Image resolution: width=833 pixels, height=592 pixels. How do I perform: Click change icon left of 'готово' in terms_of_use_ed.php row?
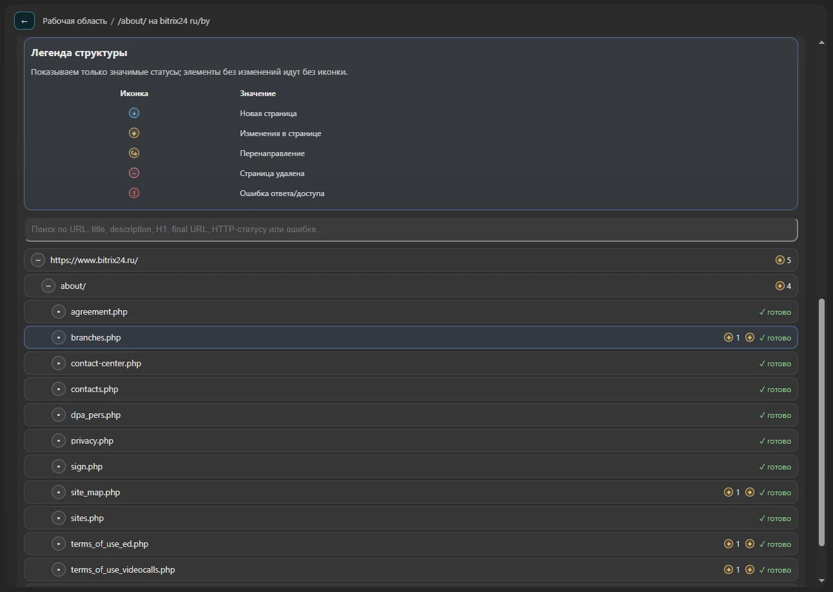click(x=750, y=544)
